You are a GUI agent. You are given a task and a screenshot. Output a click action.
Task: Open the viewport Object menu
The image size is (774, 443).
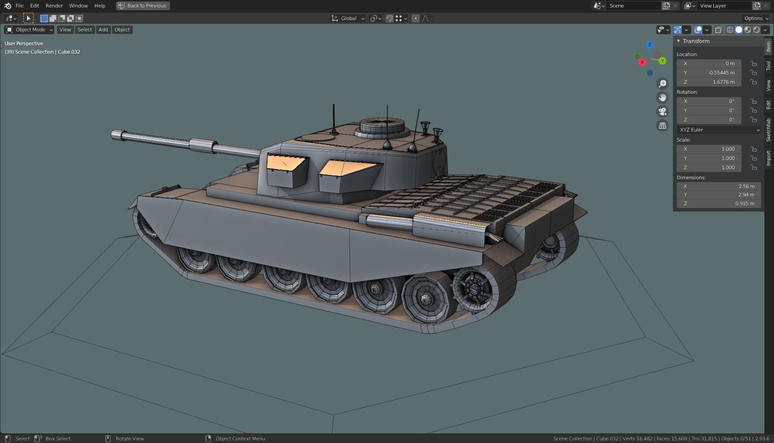122,30
